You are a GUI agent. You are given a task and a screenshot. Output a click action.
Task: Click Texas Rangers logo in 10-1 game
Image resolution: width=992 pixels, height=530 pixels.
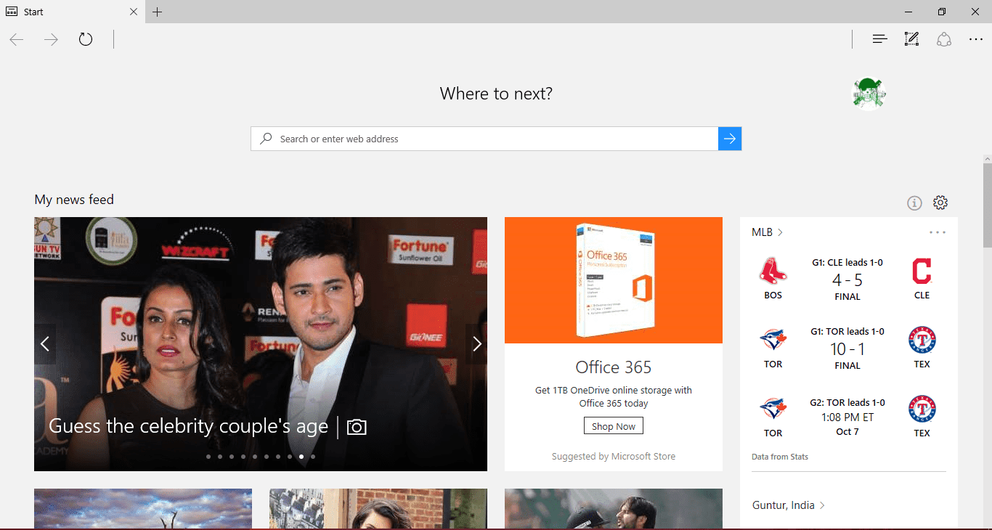point(922,341)
